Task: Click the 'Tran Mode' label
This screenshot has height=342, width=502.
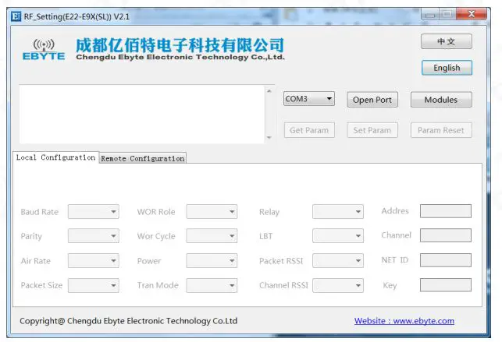Action: point(158,285)
